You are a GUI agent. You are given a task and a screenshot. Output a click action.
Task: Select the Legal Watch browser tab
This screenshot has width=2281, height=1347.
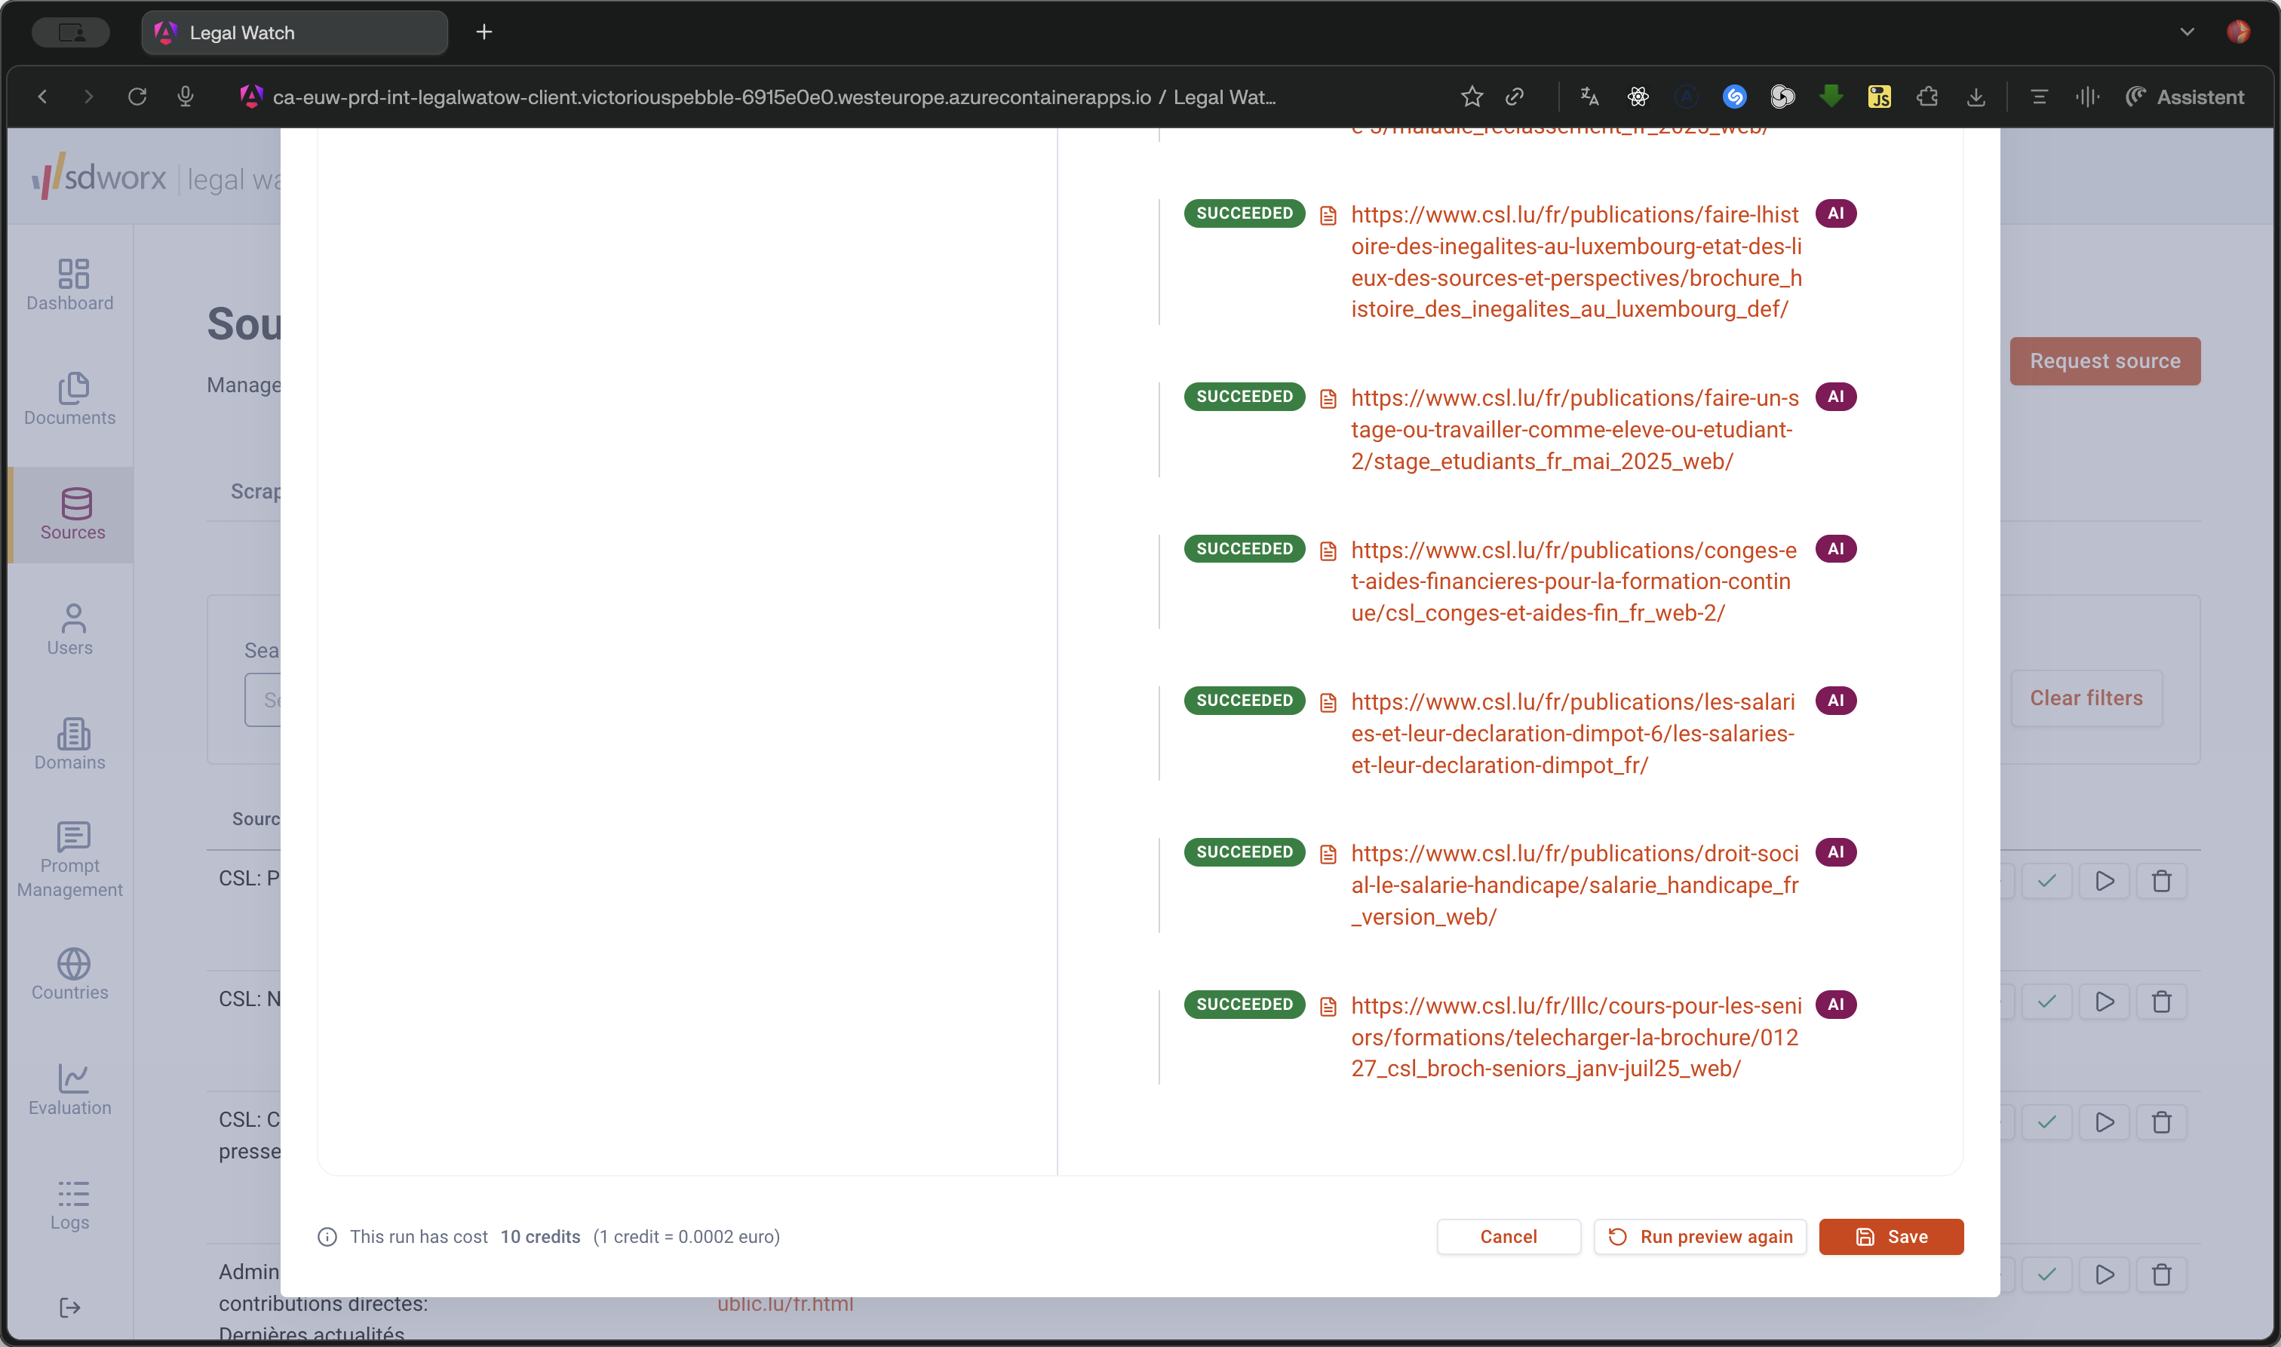point(295,32)
